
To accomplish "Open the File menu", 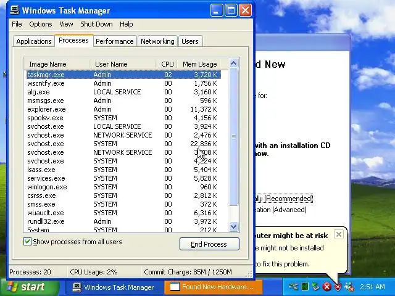I will [x=17, y=24].
